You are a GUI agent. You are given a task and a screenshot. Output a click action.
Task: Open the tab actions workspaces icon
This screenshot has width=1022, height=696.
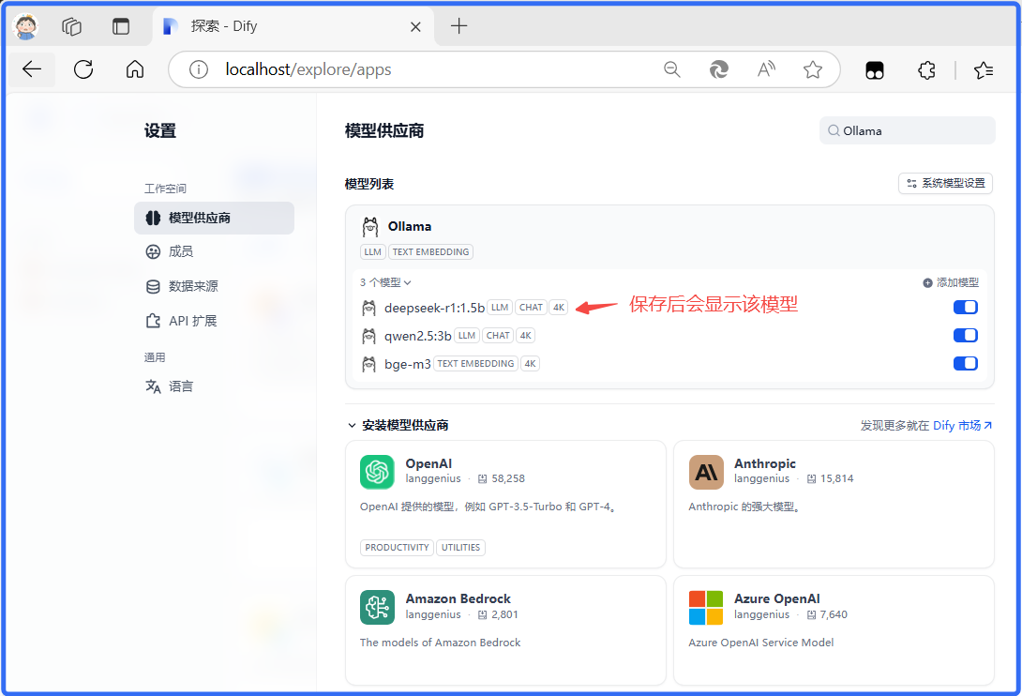click(x=71, y=26)
